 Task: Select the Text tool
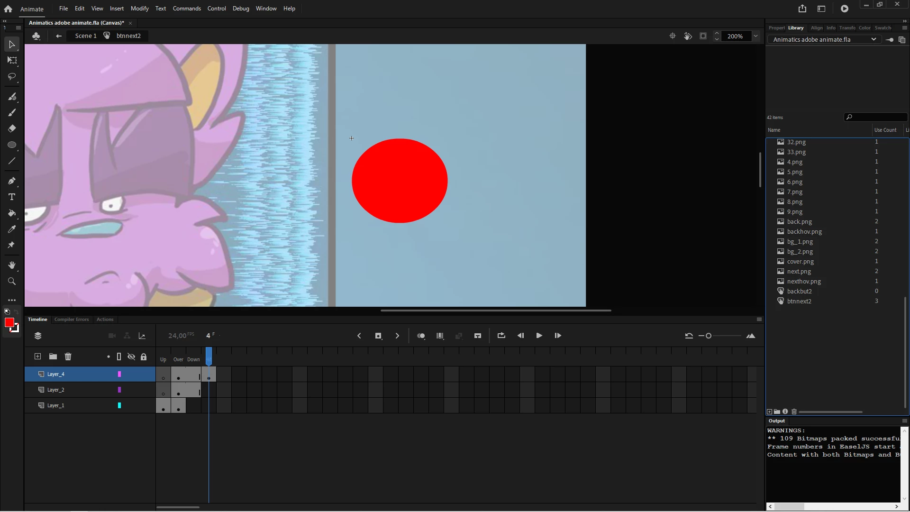click(x=12, y=197)
